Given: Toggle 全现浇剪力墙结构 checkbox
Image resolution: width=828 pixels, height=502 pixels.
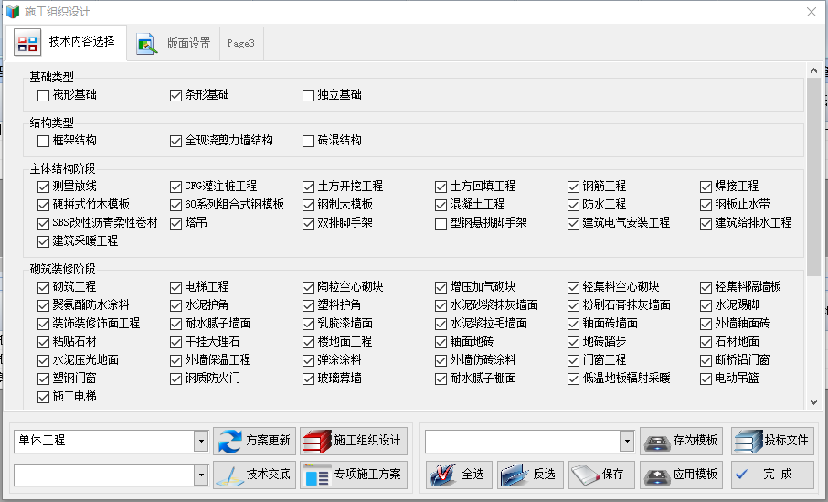Looking at the screenshot, I should [175, 141].
